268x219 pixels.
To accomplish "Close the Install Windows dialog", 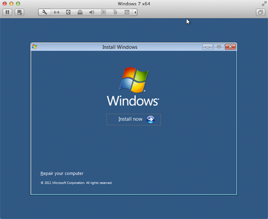I will (230, 47).
